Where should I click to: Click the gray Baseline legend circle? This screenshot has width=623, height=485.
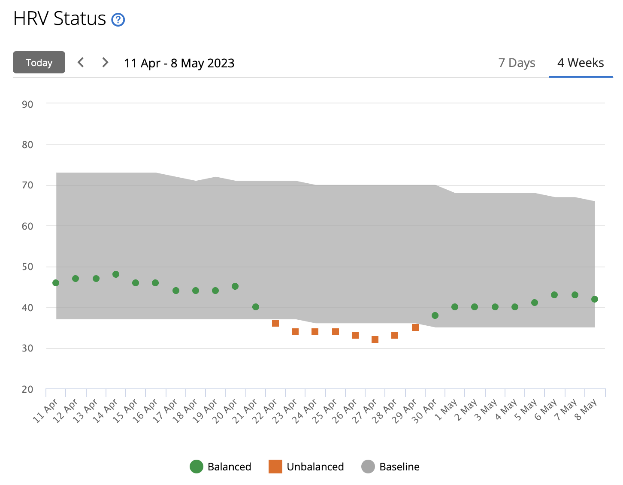point(368,467)
